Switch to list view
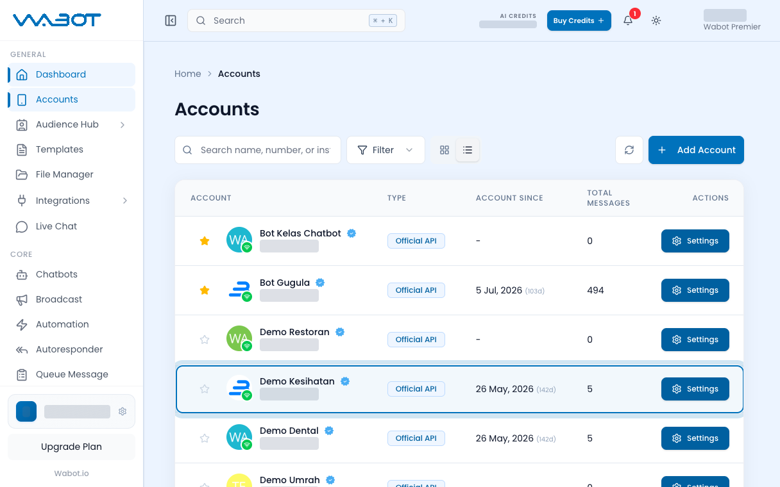 point(468,150)
